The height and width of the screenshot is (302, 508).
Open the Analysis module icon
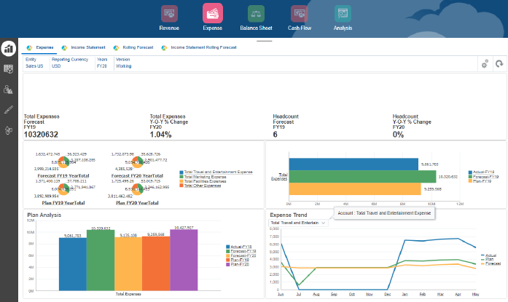[342, 14]
